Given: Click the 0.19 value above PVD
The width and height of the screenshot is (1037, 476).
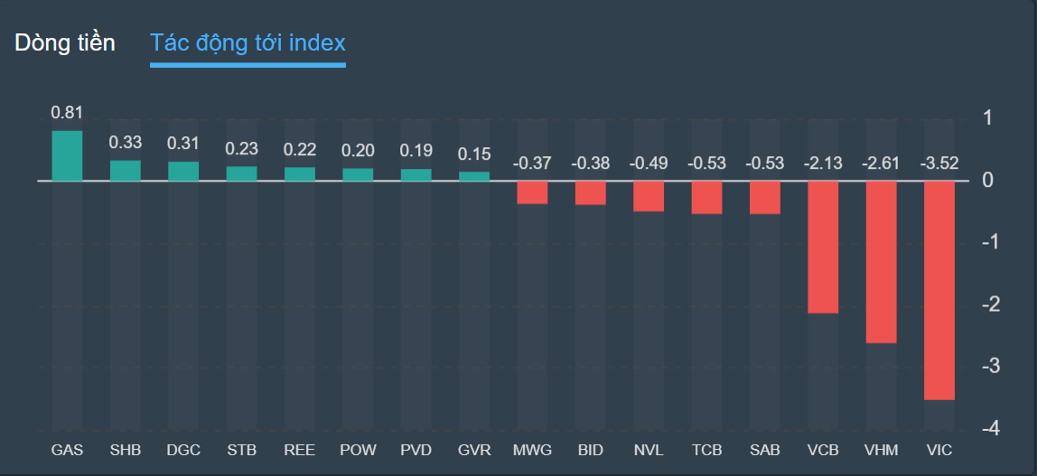Looking at the screenshot, I should point(416,150).
